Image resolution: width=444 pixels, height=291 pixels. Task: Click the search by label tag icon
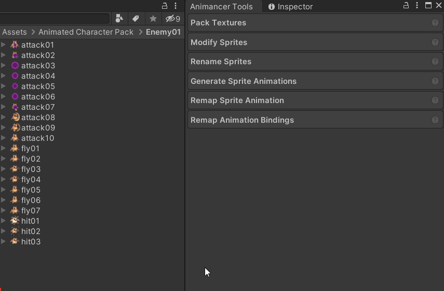(x=136, y=19)
